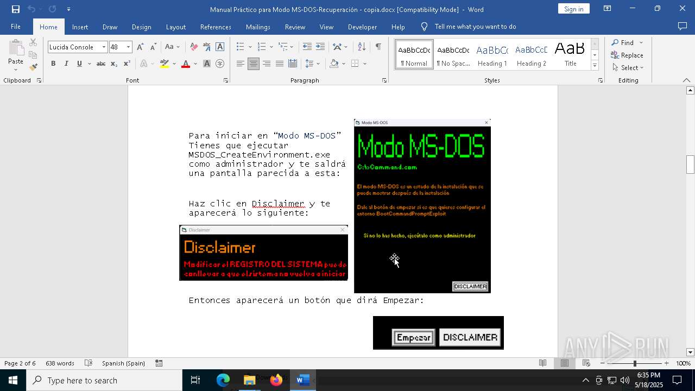Viewport: 695px width, 391px height.
Task: Open the Review tab
Action: click(295, 27)
